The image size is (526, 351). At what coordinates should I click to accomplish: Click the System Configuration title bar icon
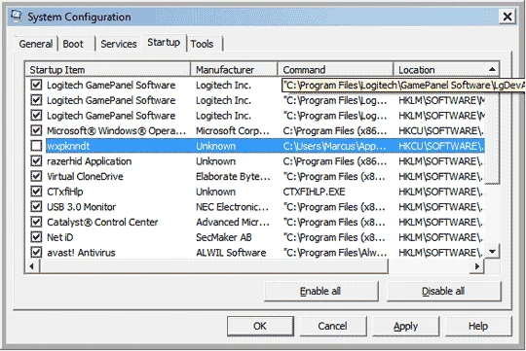pyautogui.click(x=17, y=17)
